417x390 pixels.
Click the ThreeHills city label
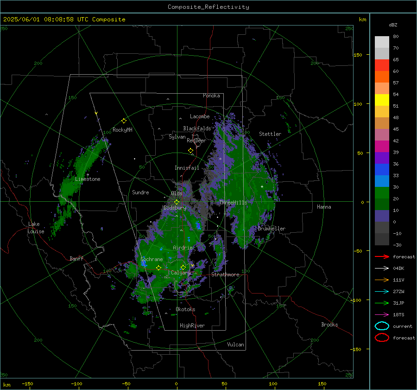[233, 203]
